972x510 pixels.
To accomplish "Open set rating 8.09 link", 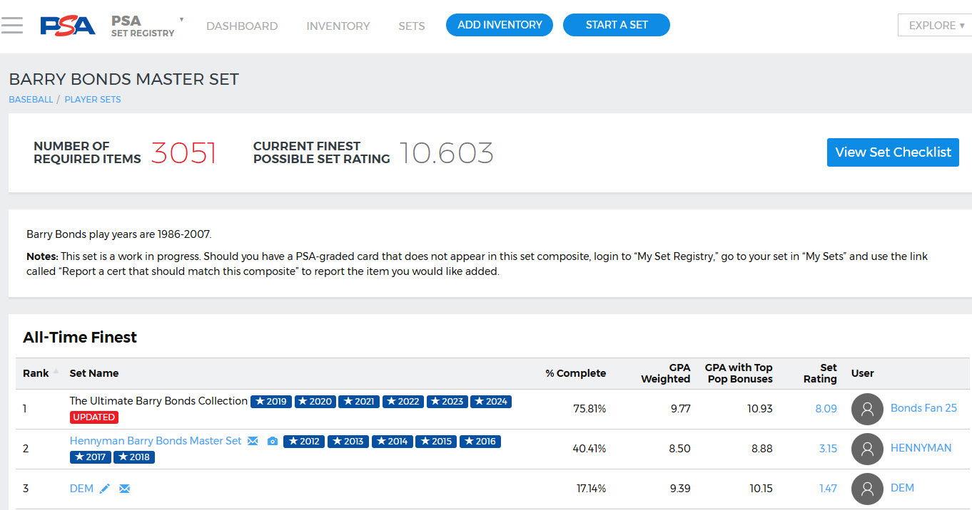I will pyautogui.click(x=826, y=409).
